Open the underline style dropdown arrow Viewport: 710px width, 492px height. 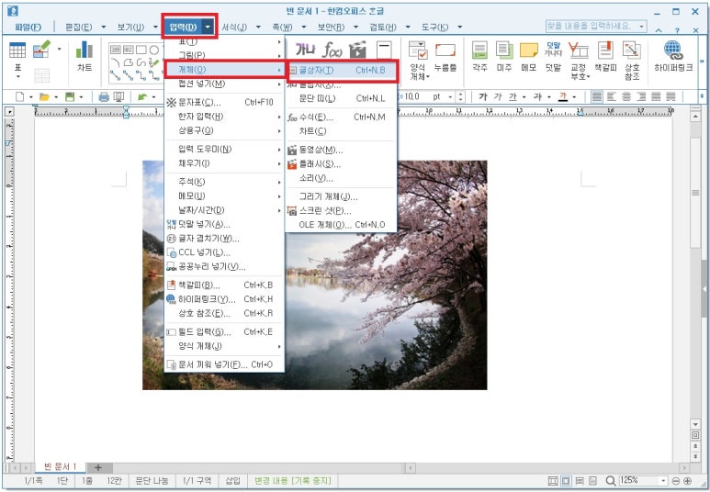(524, 97)
